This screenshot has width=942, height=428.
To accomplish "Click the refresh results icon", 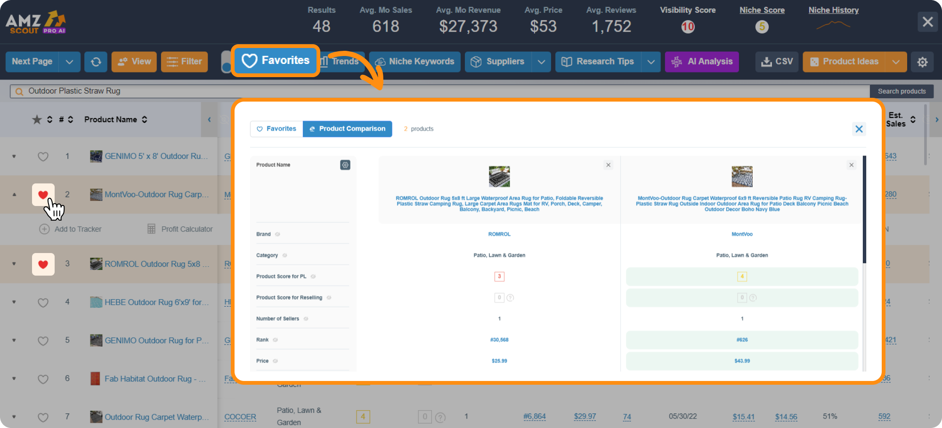I will click(x=96, y=62).
